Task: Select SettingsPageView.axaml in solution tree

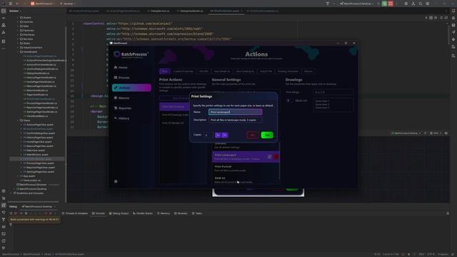Action: (x=40, y=172)
